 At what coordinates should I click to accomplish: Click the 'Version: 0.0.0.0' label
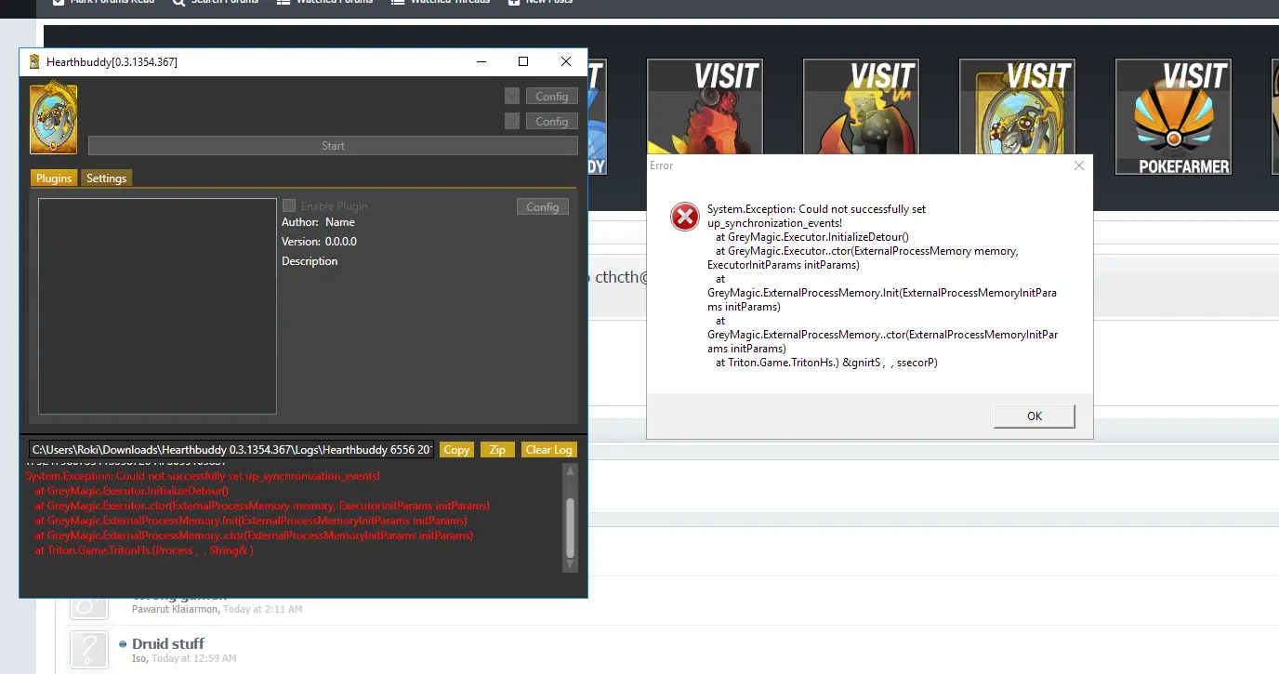click(319, 242)
